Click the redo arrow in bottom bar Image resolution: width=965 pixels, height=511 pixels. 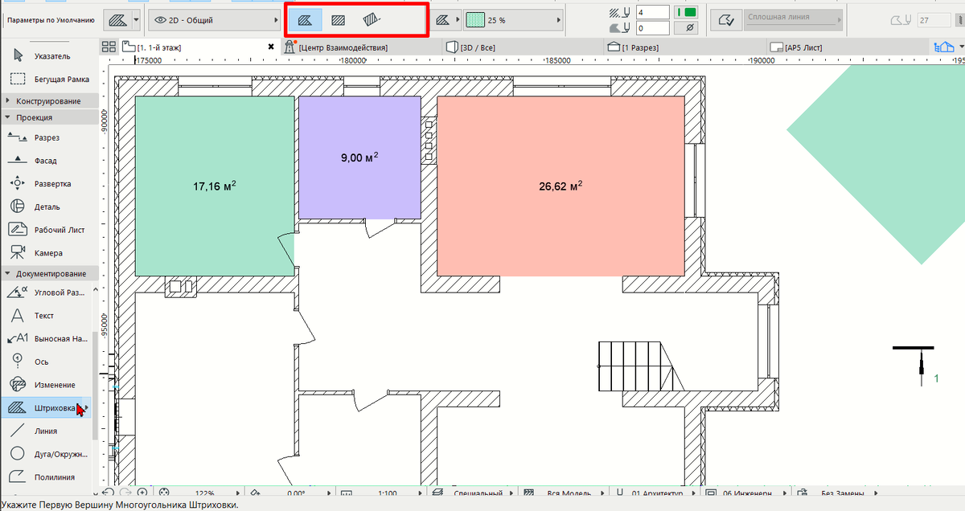tap(125, 493)
